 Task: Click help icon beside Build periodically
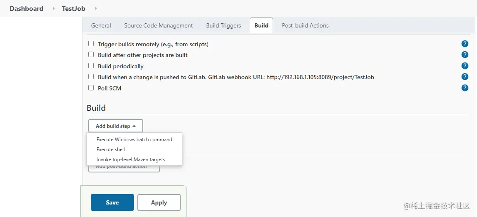465,66
